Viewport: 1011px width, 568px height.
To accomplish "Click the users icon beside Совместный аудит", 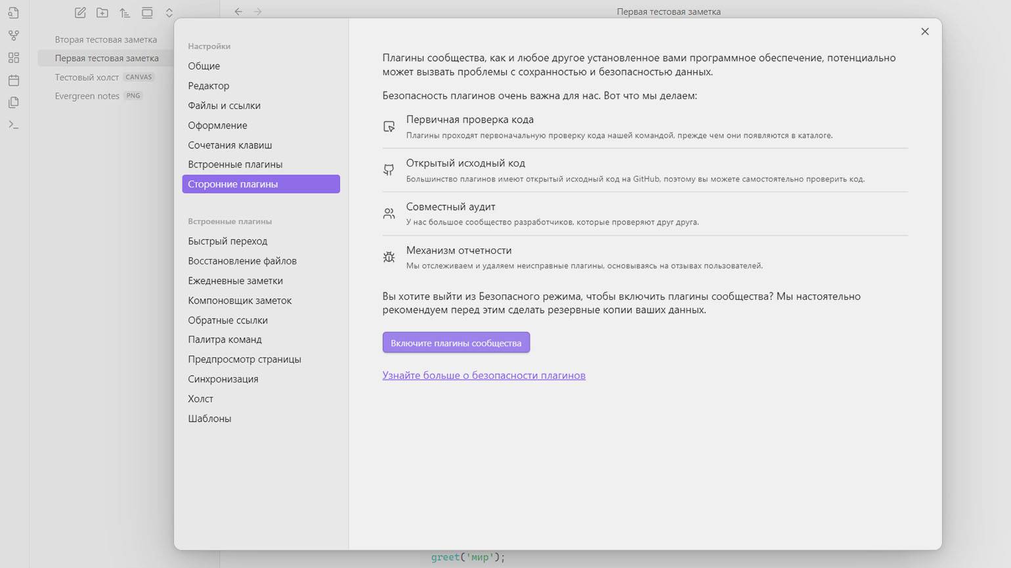I will (x=389, y=214).
